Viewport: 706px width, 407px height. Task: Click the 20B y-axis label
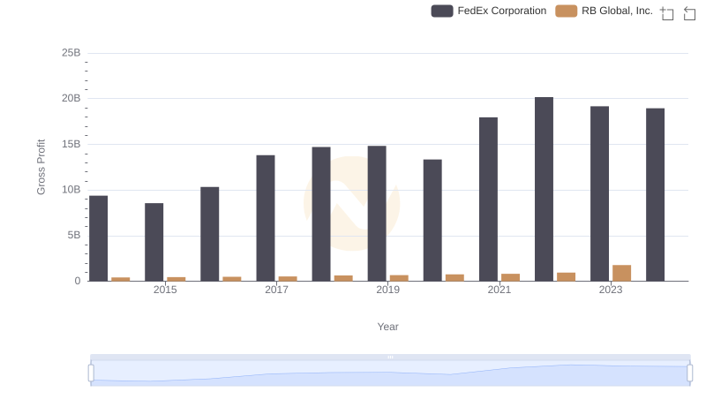[x=71, y=98]
